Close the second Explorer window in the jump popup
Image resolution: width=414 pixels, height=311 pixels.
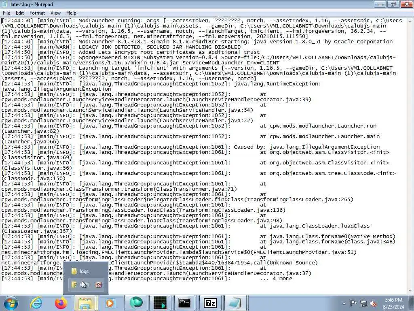[x=99, y=285]
